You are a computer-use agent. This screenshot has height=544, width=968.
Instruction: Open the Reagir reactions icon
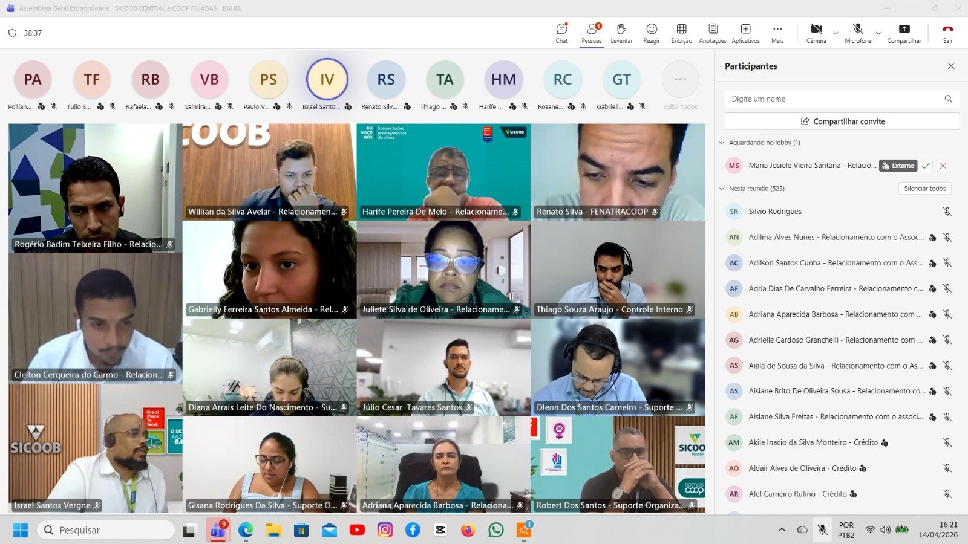[x=652, y=33]
